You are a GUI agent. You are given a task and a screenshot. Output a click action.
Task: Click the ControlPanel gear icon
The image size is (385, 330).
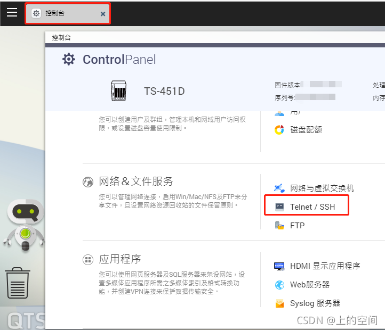coord(68,59)
